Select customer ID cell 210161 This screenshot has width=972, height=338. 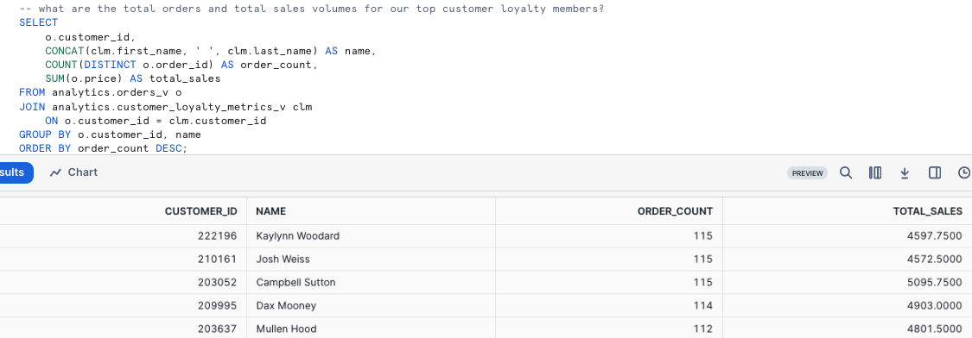(124, 259)
